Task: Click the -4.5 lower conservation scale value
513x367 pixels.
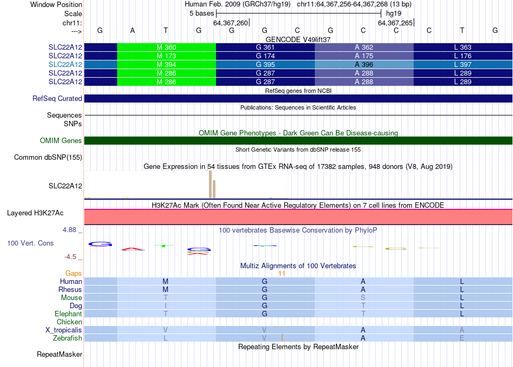Action: [70, 257]
